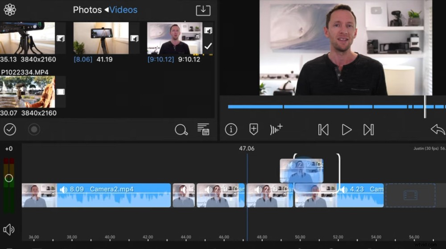Image resolution: width=446 pixels, height=249 pixels.
Task: Select the short clip after Camera2.mp4
Action: [184, 195]
